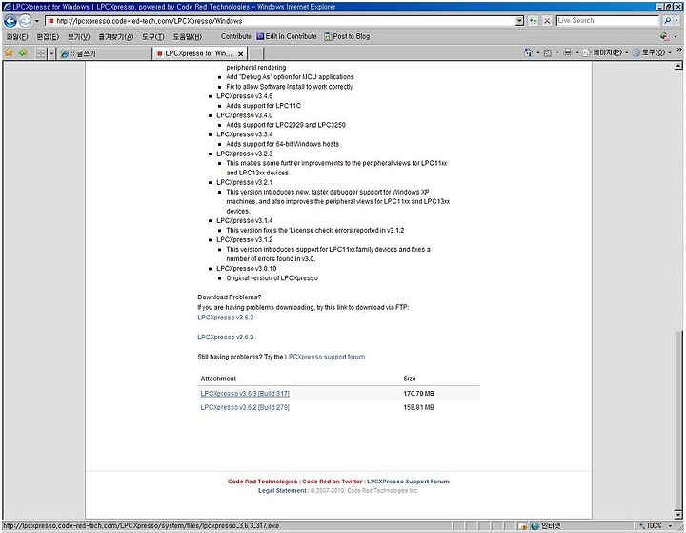Screen dimensions: 686x533
Task: Click the 170.79 MB size value
Action: click(418, 394)
